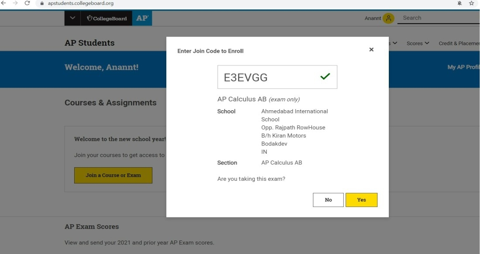Click the Are you taking this exam question
The height and width of the screenshot is (254, 480).
click(x=251, y=179)
